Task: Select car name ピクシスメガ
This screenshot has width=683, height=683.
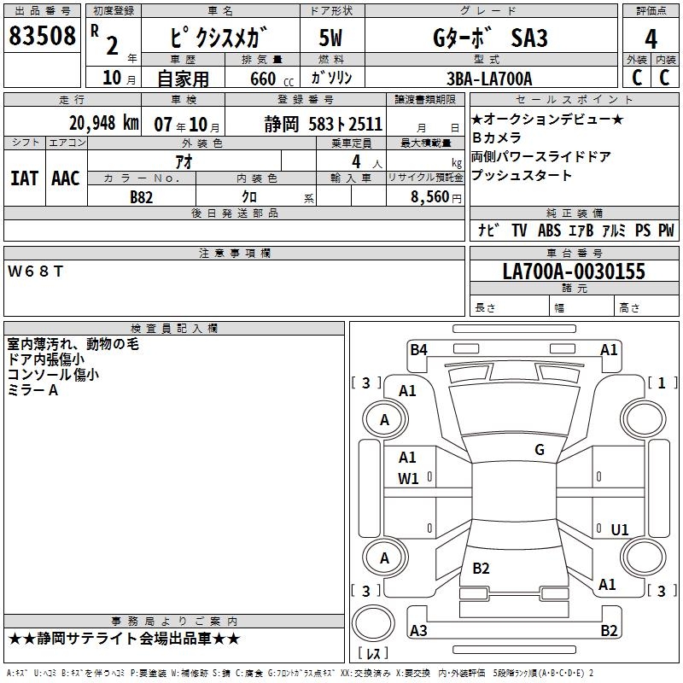Action: click(219, 37)
